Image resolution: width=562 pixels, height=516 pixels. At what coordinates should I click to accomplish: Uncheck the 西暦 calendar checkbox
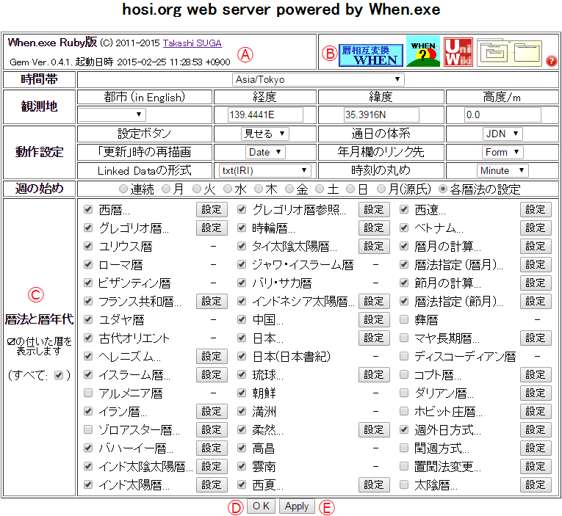89,209
